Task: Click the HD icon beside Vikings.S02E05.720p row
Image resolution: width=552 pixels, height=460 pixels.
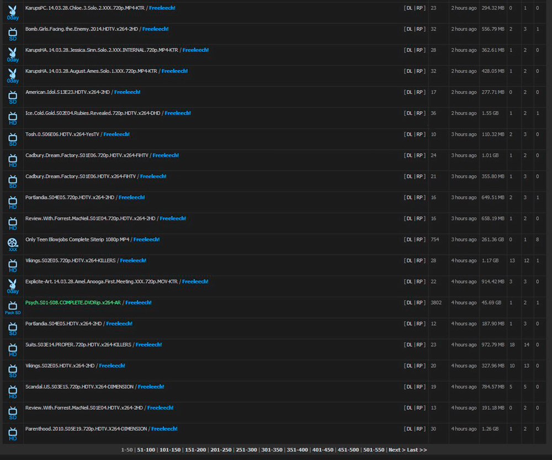Action: click(13, 266)
